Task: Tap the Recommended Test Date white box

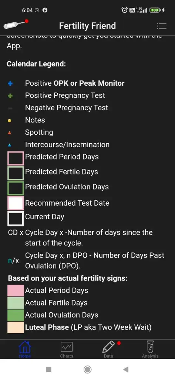Action: pos(16,203)
